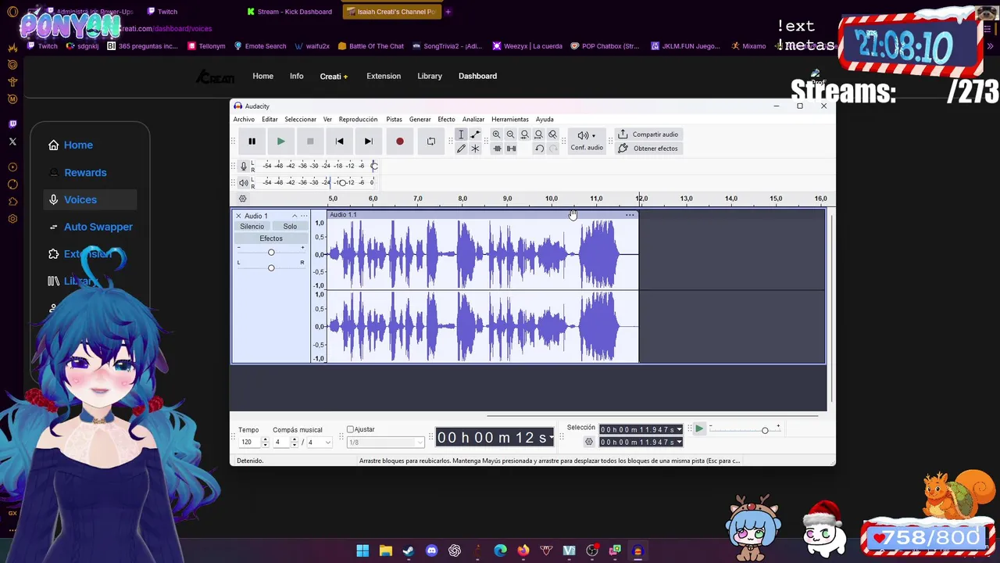Click the upper time signature stepper
This screenshot has width=1000, height=563.
point(294,443)
